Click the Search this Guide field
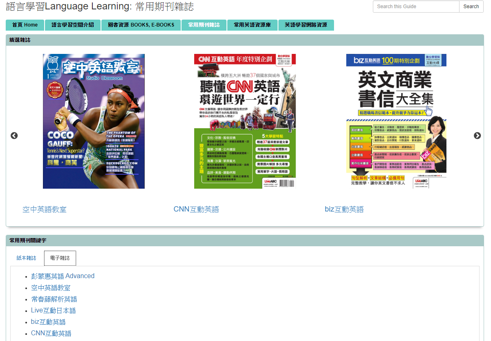 (x=416, y=7)
